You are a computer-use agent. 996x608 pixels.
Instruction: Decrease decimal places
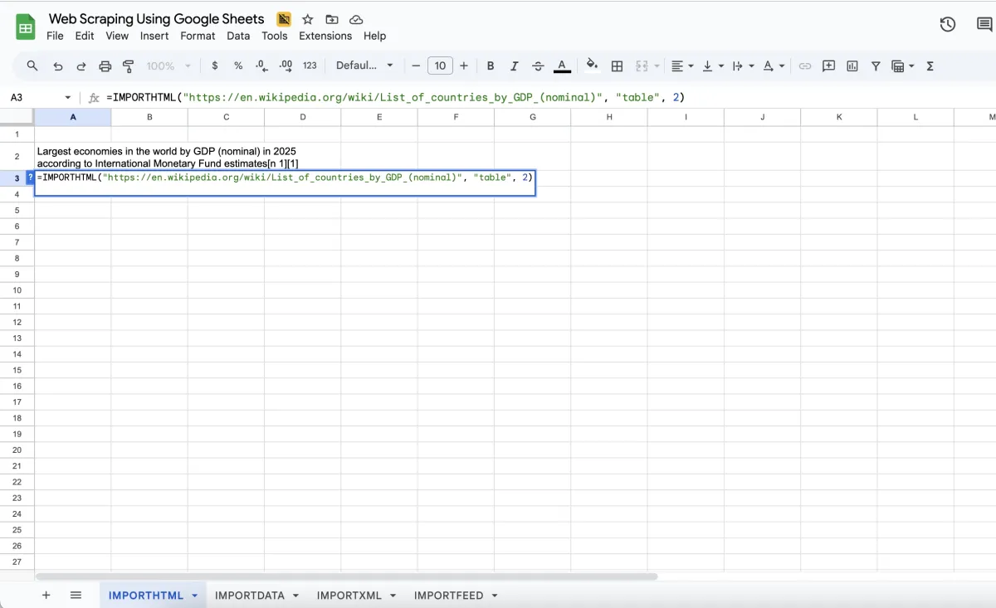(261, 66)
